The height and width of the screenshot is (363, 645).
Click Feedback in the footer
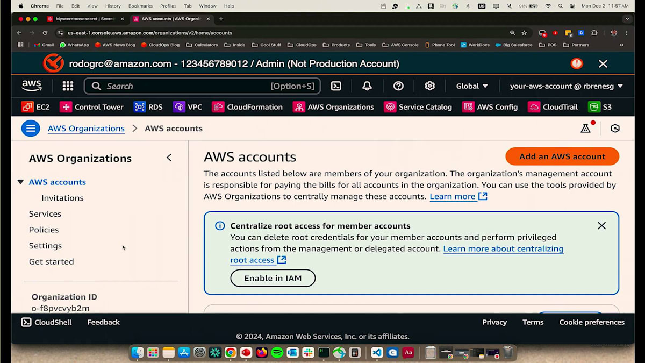click(103, 322)
